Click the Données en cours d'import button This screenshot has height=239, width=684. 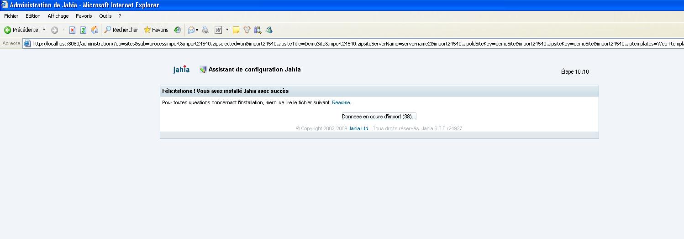(x=379, y=117)
